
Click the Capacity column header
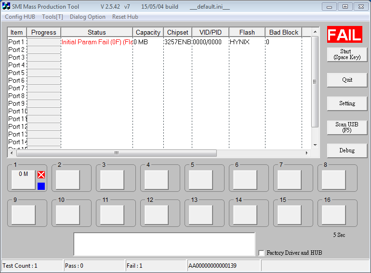(148, 32)
